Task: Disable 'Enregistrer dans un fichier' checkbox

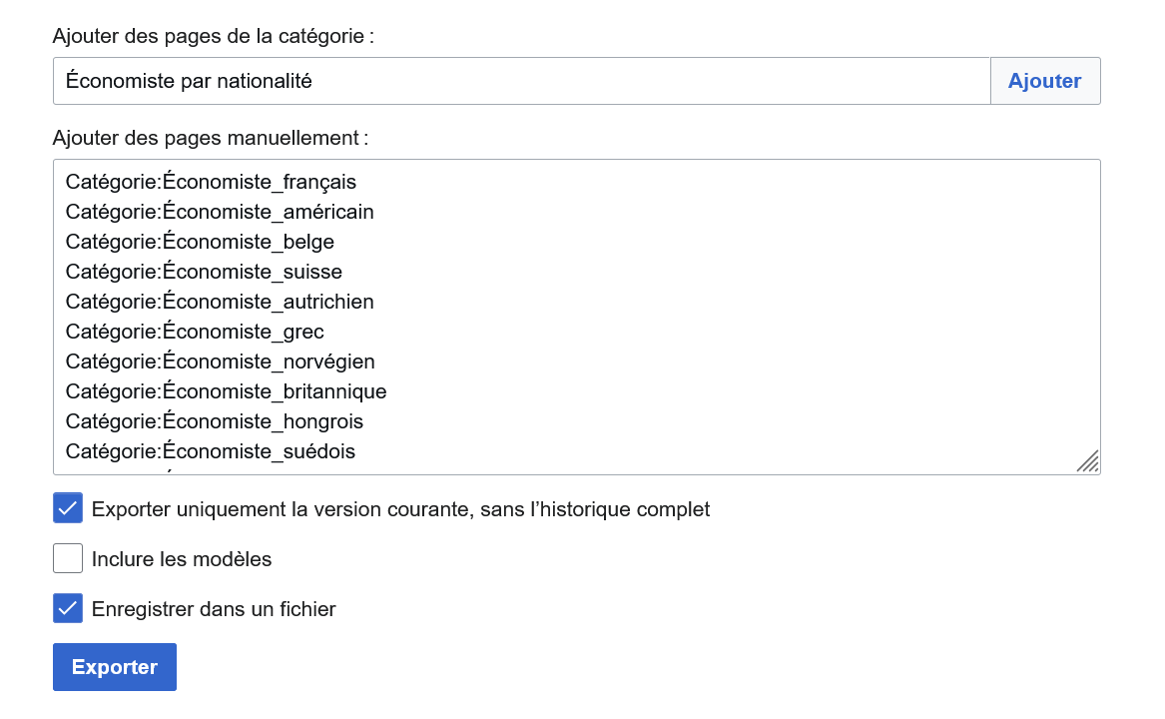Action: point(67,608)
